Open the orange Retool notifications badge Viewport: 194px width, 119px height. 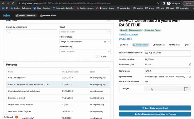16,117
